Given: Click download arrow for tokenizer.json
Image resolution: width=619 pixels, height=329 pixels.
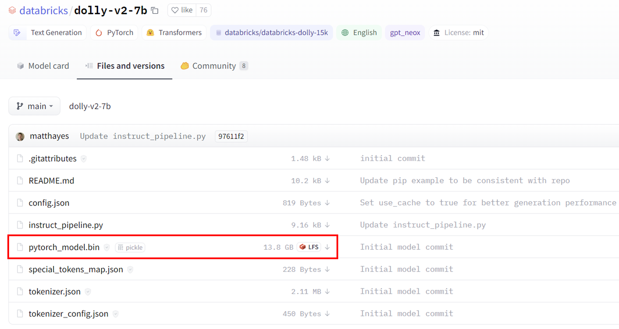Looking at the screenshot, I should pos(327,292).
